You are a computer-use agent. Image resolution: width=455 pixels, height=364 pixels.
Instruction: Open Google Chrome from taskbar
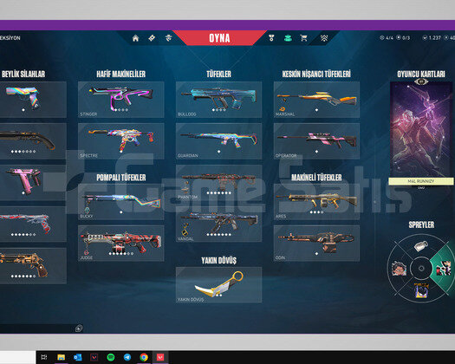(x=144, y=357)
